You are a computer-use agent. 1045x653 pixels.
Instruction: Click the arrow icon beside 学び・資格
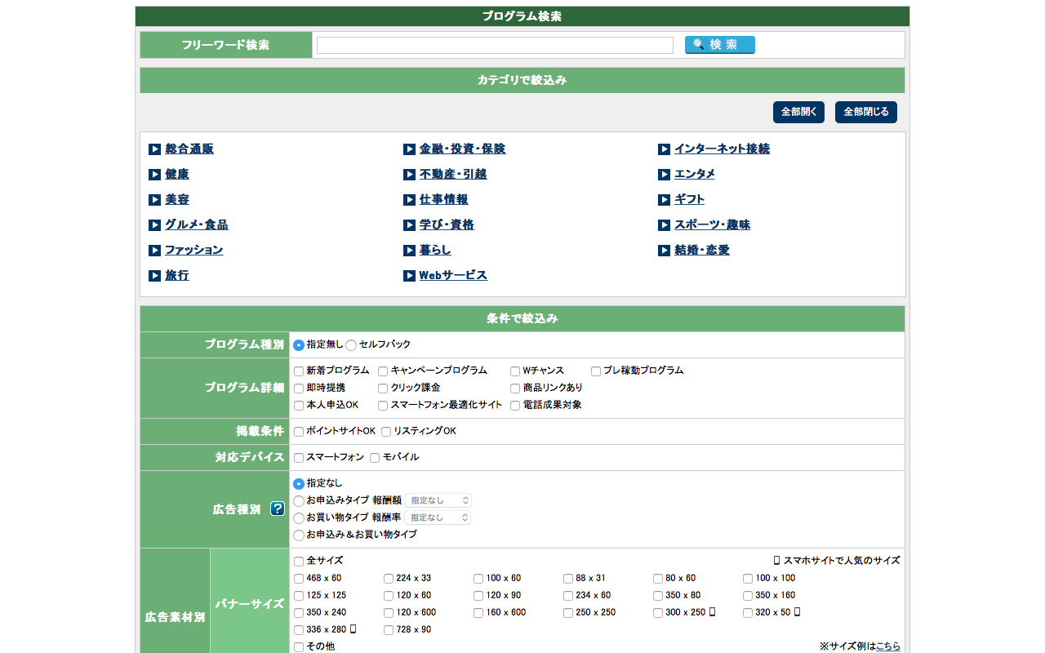click(409, 225)
